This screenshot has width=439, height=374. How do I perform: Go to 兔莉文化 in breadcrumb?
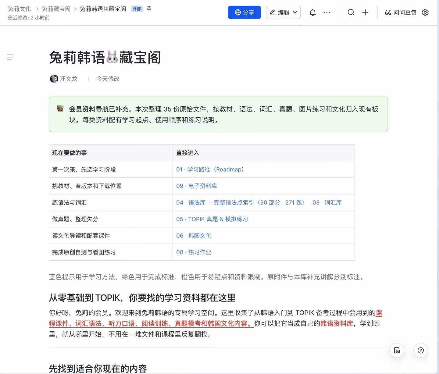(20, 9)
